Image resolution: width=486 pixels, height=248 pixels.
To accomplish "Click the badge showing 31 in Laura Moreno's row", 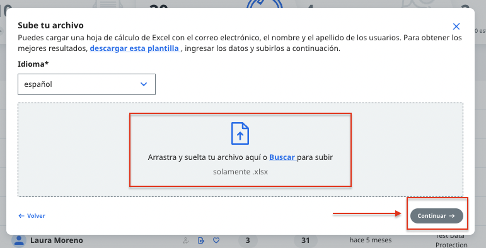I will click(x=305, y=240).
